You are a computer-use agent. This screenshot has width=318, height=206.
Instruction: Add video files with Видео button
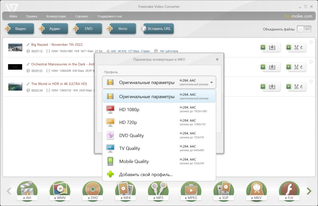(20, 29)
